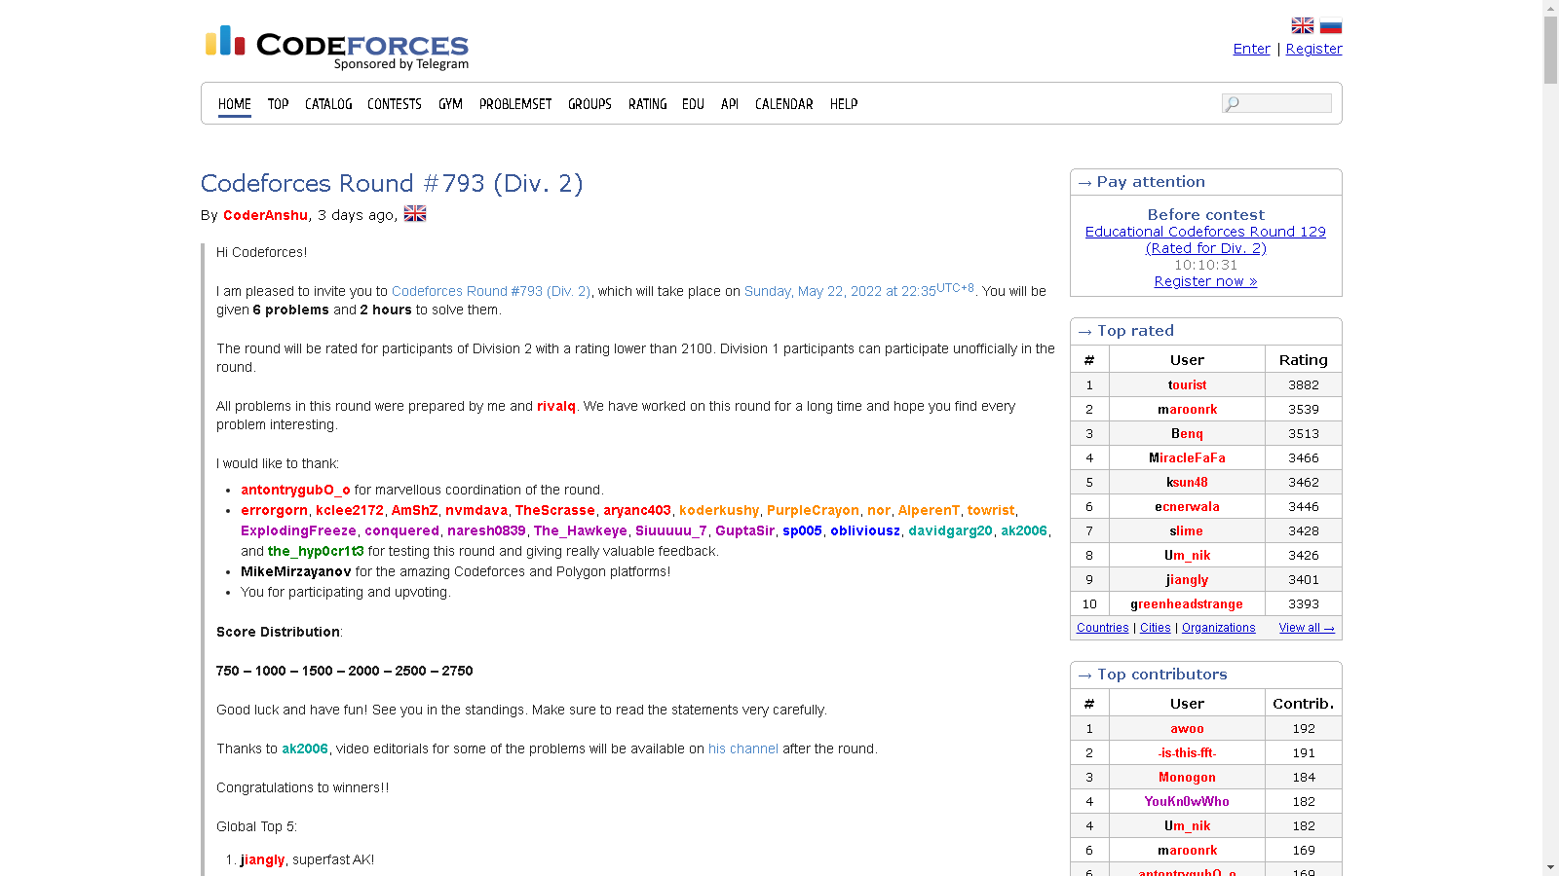1559x876 pixels.
Task: Click the scrollbar up arrow
Action: coord(1550,7)
